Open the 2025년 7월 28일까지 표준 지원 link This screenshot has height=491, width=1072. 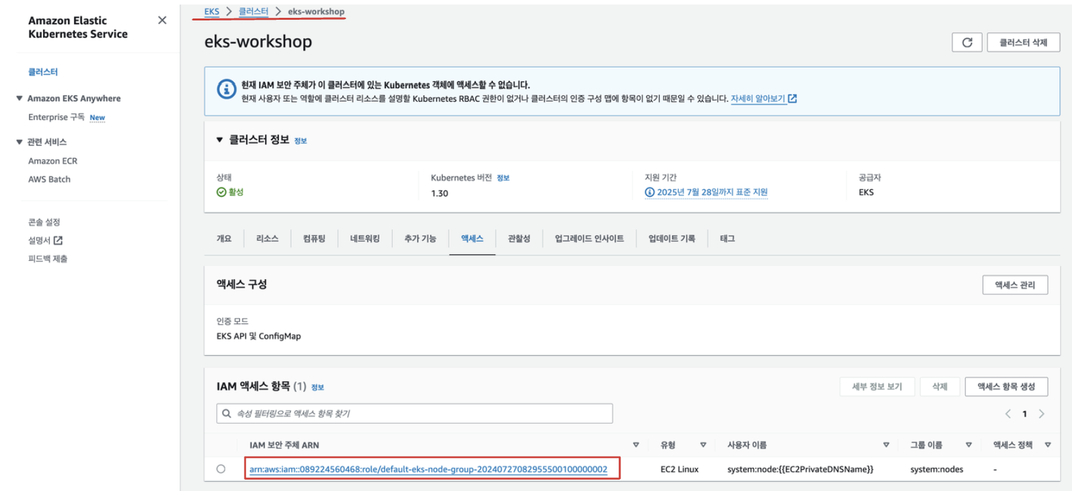point(707,192)
